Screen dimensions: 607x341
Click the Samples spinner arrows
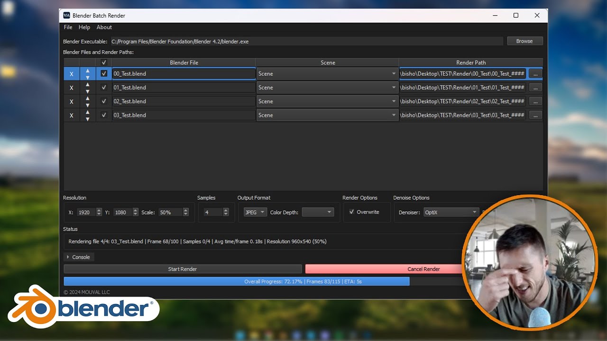pos(226,212)
